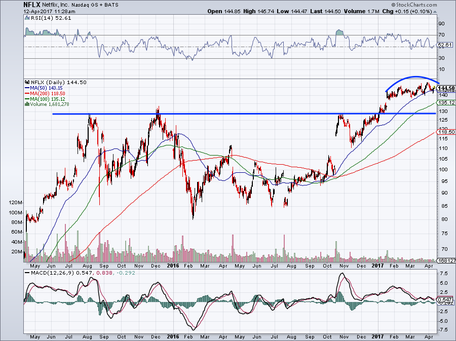Screen dimensions: 456x341
Task: Click the 20M volume scale label
Action: [x=17, y=252]
